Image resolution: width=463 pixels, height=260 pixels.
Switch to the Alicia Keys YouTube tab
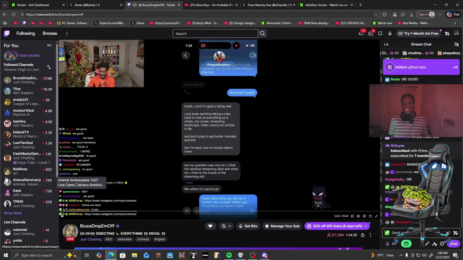point(211,5)
